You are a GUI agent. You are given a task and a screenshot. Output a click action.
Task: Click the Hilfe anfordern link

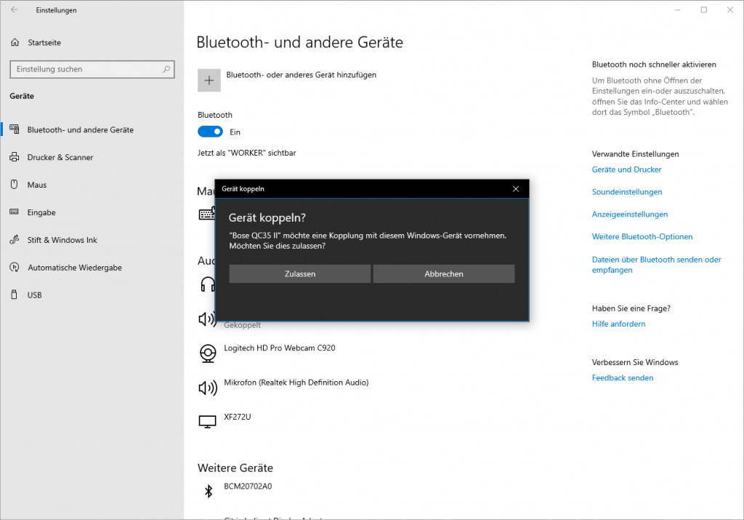618,323
